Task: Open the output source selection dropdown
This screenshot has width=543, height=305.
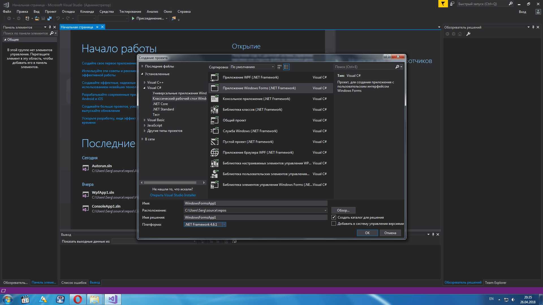Action: pos(154,241)
